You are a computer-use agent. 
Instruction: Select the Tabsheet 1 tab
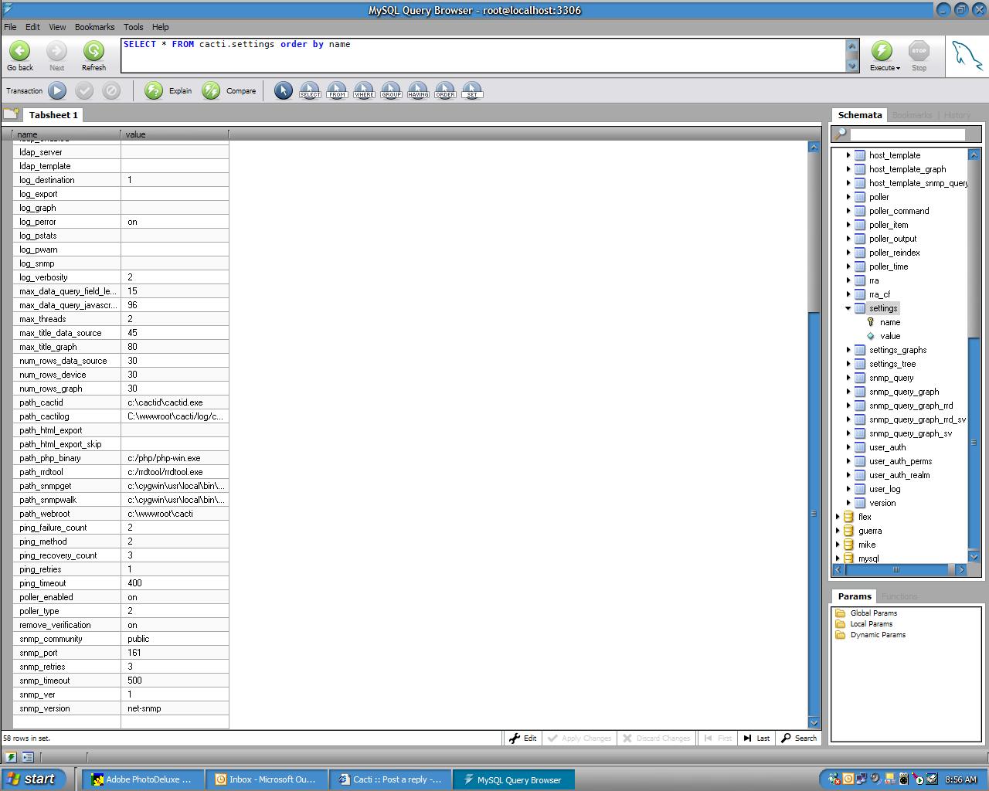tap(53, 115)
